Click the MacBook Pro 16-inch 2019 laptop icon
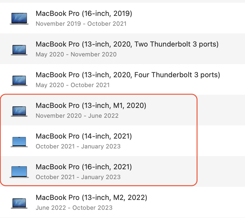This screenshot has height=218, width=245. pyautogui.click(x=19, y=19)
